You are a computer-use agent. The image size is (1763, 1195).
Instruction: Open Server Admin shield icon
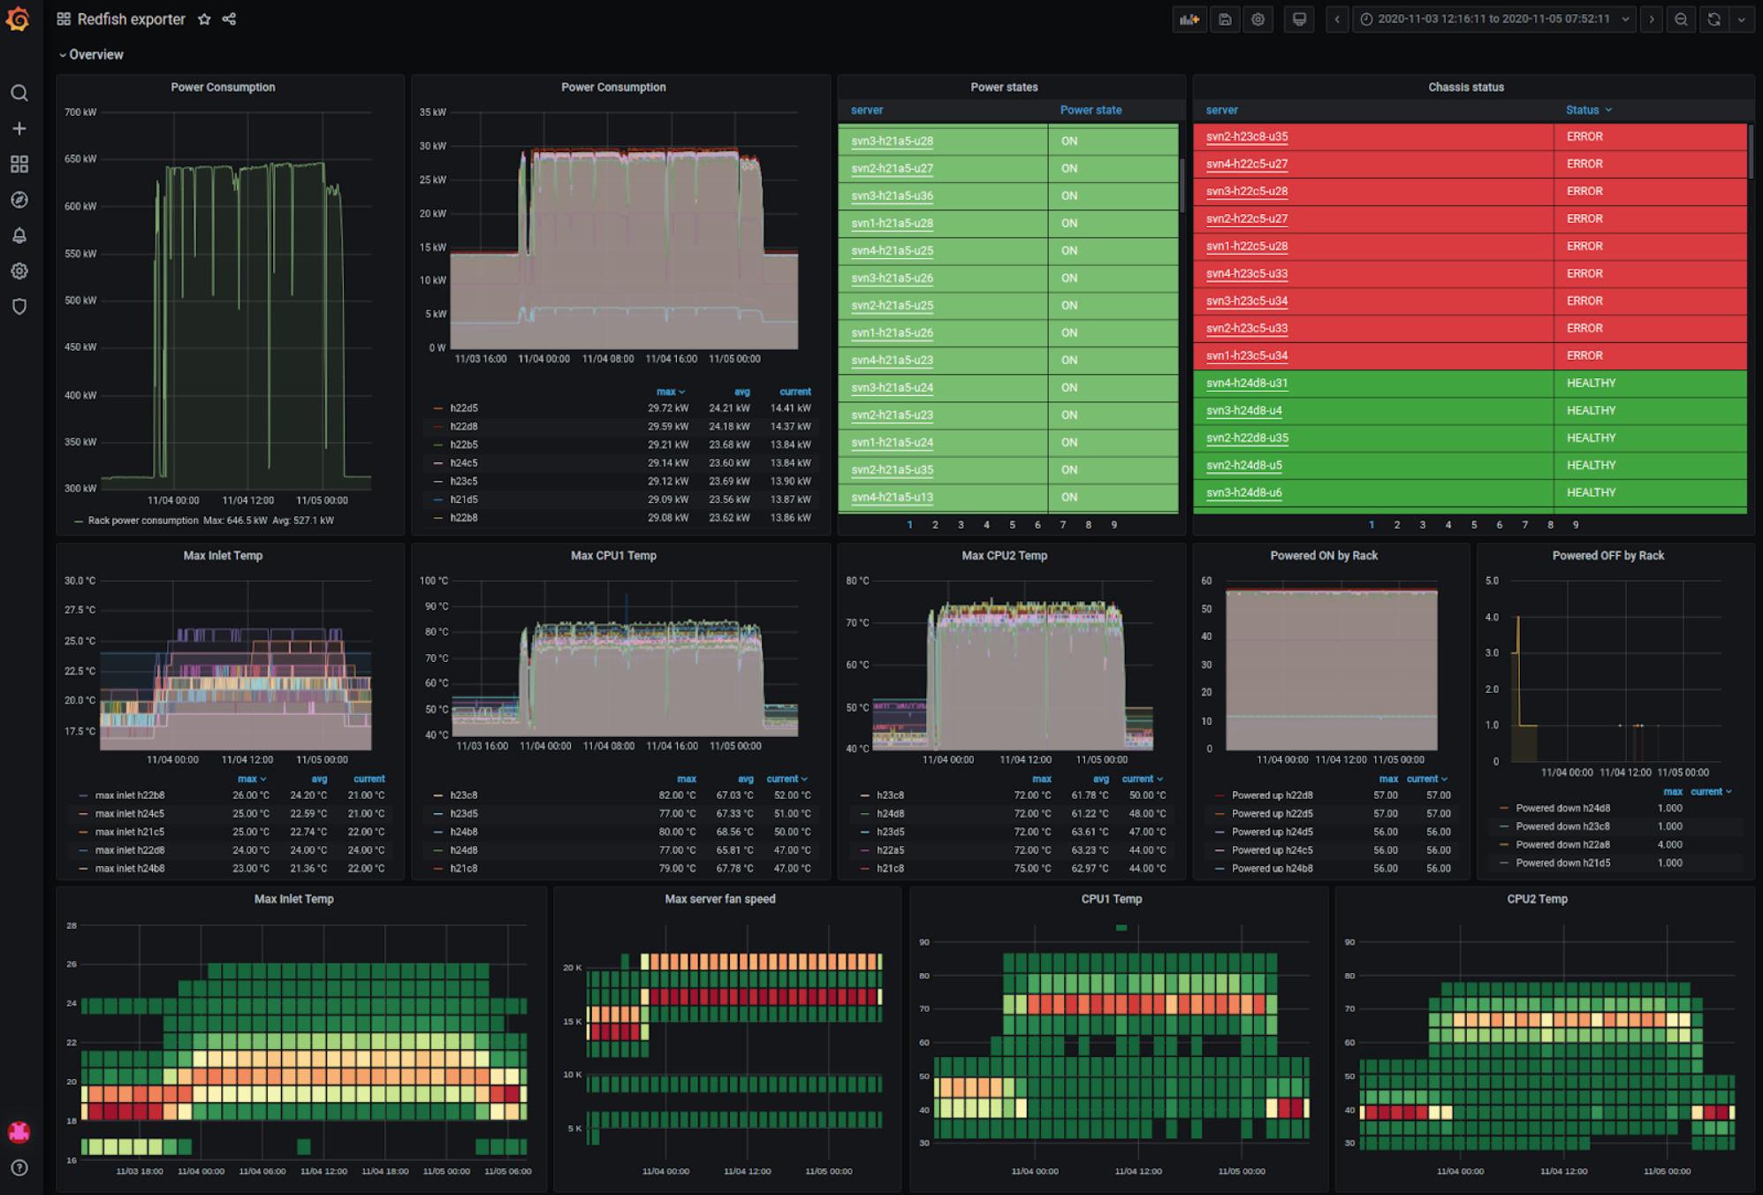(x=19, y=306)
